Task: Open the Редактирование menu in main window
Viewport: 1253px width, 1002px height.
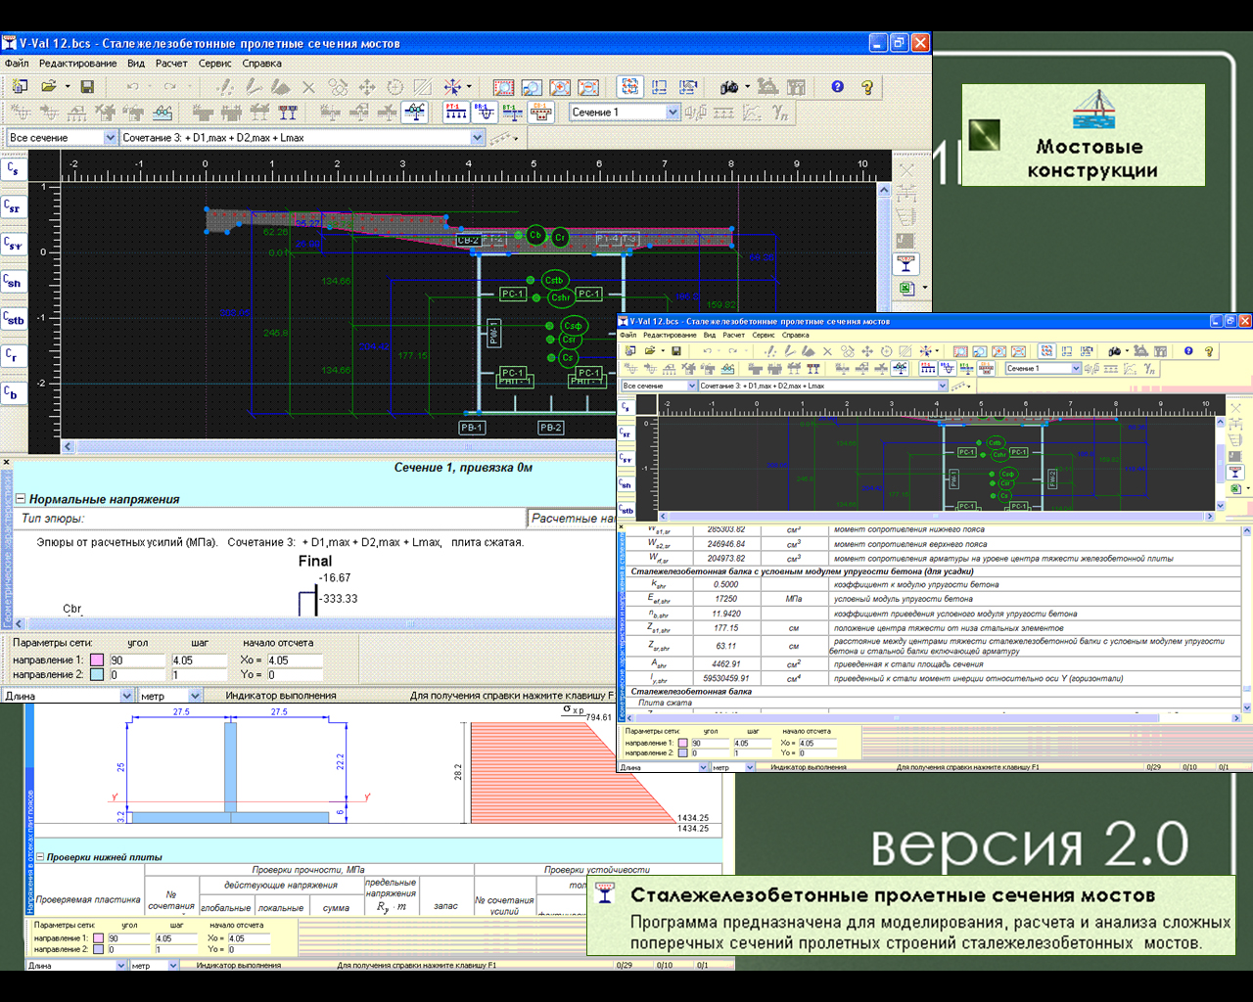Action: 78,64
